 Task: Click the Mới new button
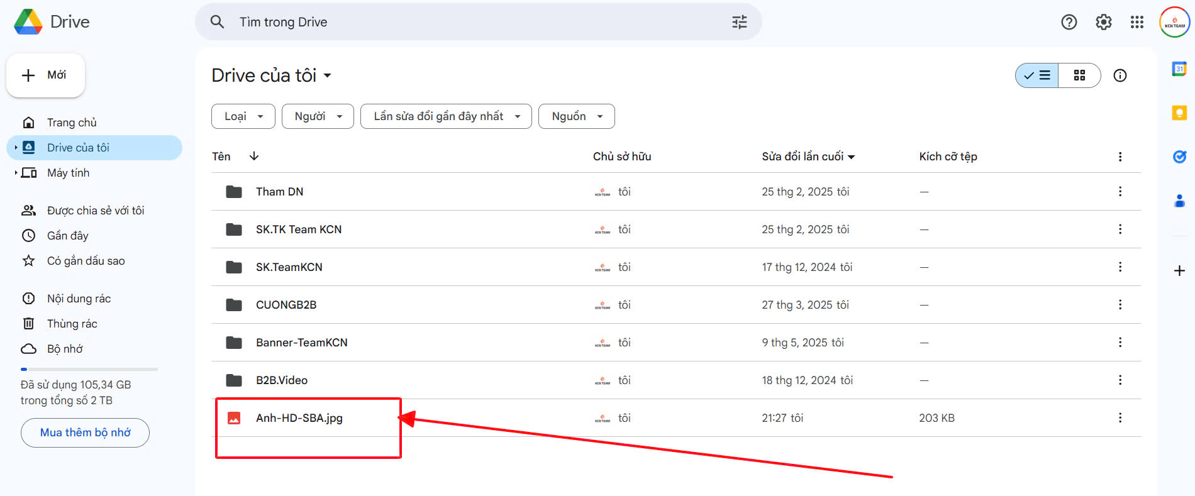click(45, 75)
